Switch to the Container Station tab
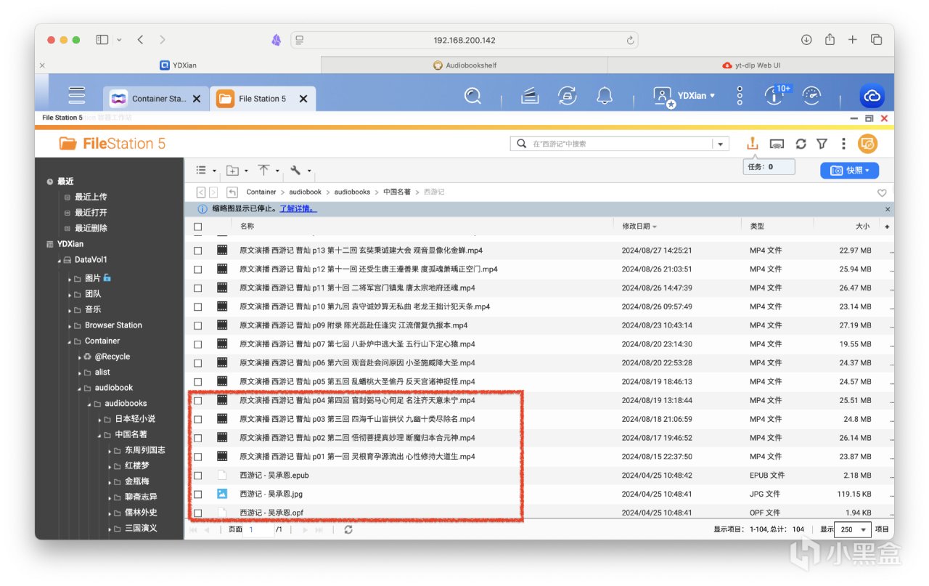This screenshot has height=586, width=929. (156, 99)
